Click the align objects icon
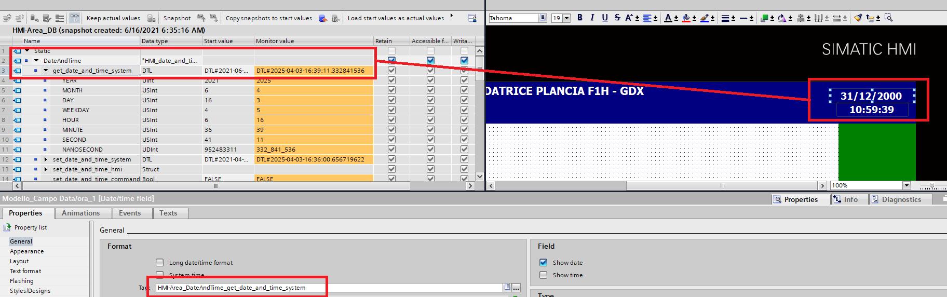947x297 pixels. (x=801, y=18)
